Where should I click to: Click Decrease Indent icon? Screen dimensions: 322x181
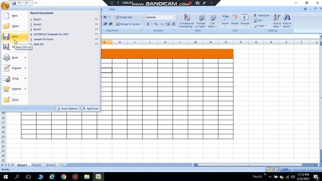[x=105, y=24]
